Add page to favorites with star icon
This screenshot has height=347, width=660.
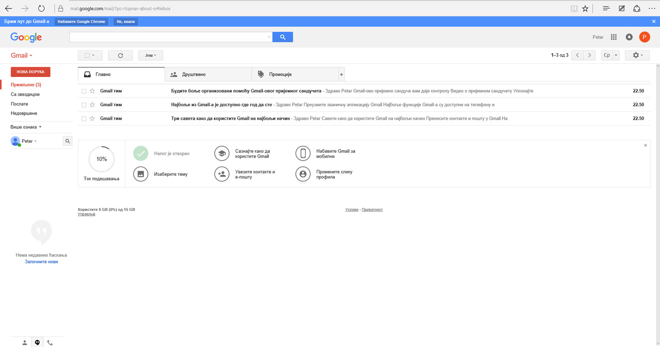pyautogui.click(x=585, y=8)
